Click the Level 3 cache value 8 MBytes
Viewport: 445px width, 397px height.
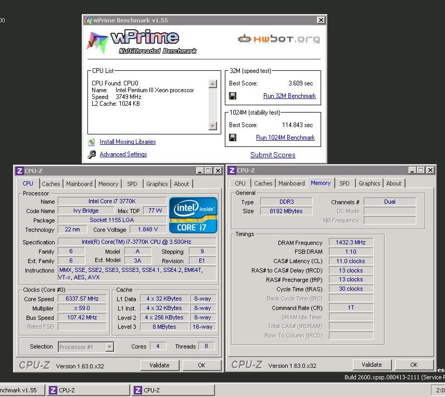tap(164, 327)
